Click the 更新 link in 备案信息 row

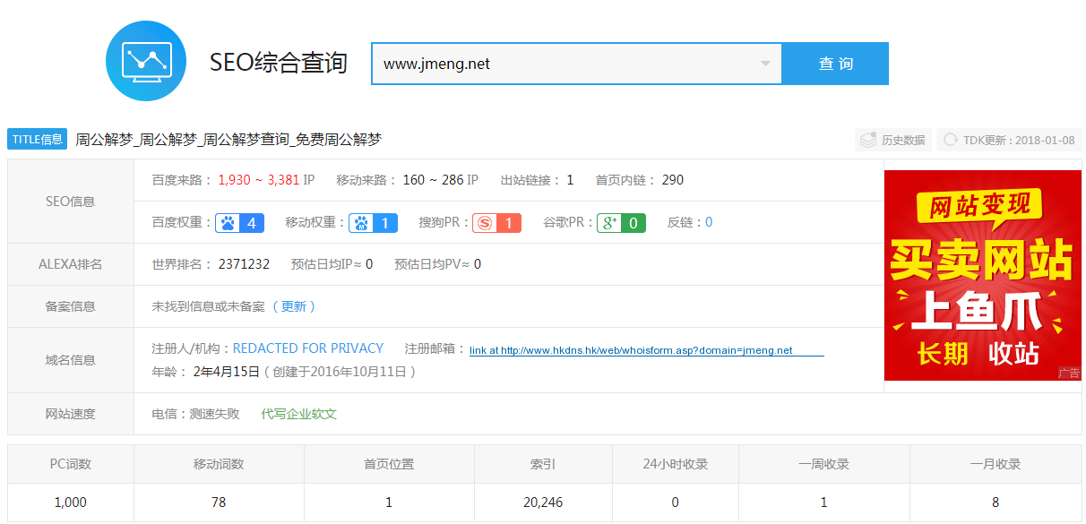[294, 306]
